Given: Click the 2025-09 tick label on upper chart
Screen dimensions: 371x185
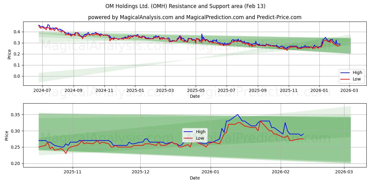Looking at the screenshot, I should tap(258, 91).
